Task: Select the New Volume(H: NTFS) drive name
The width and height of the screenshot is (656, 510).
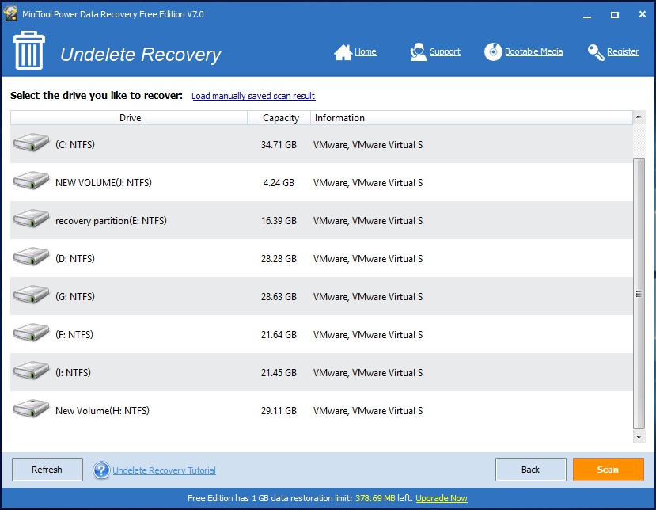Action: coord(102,411)
